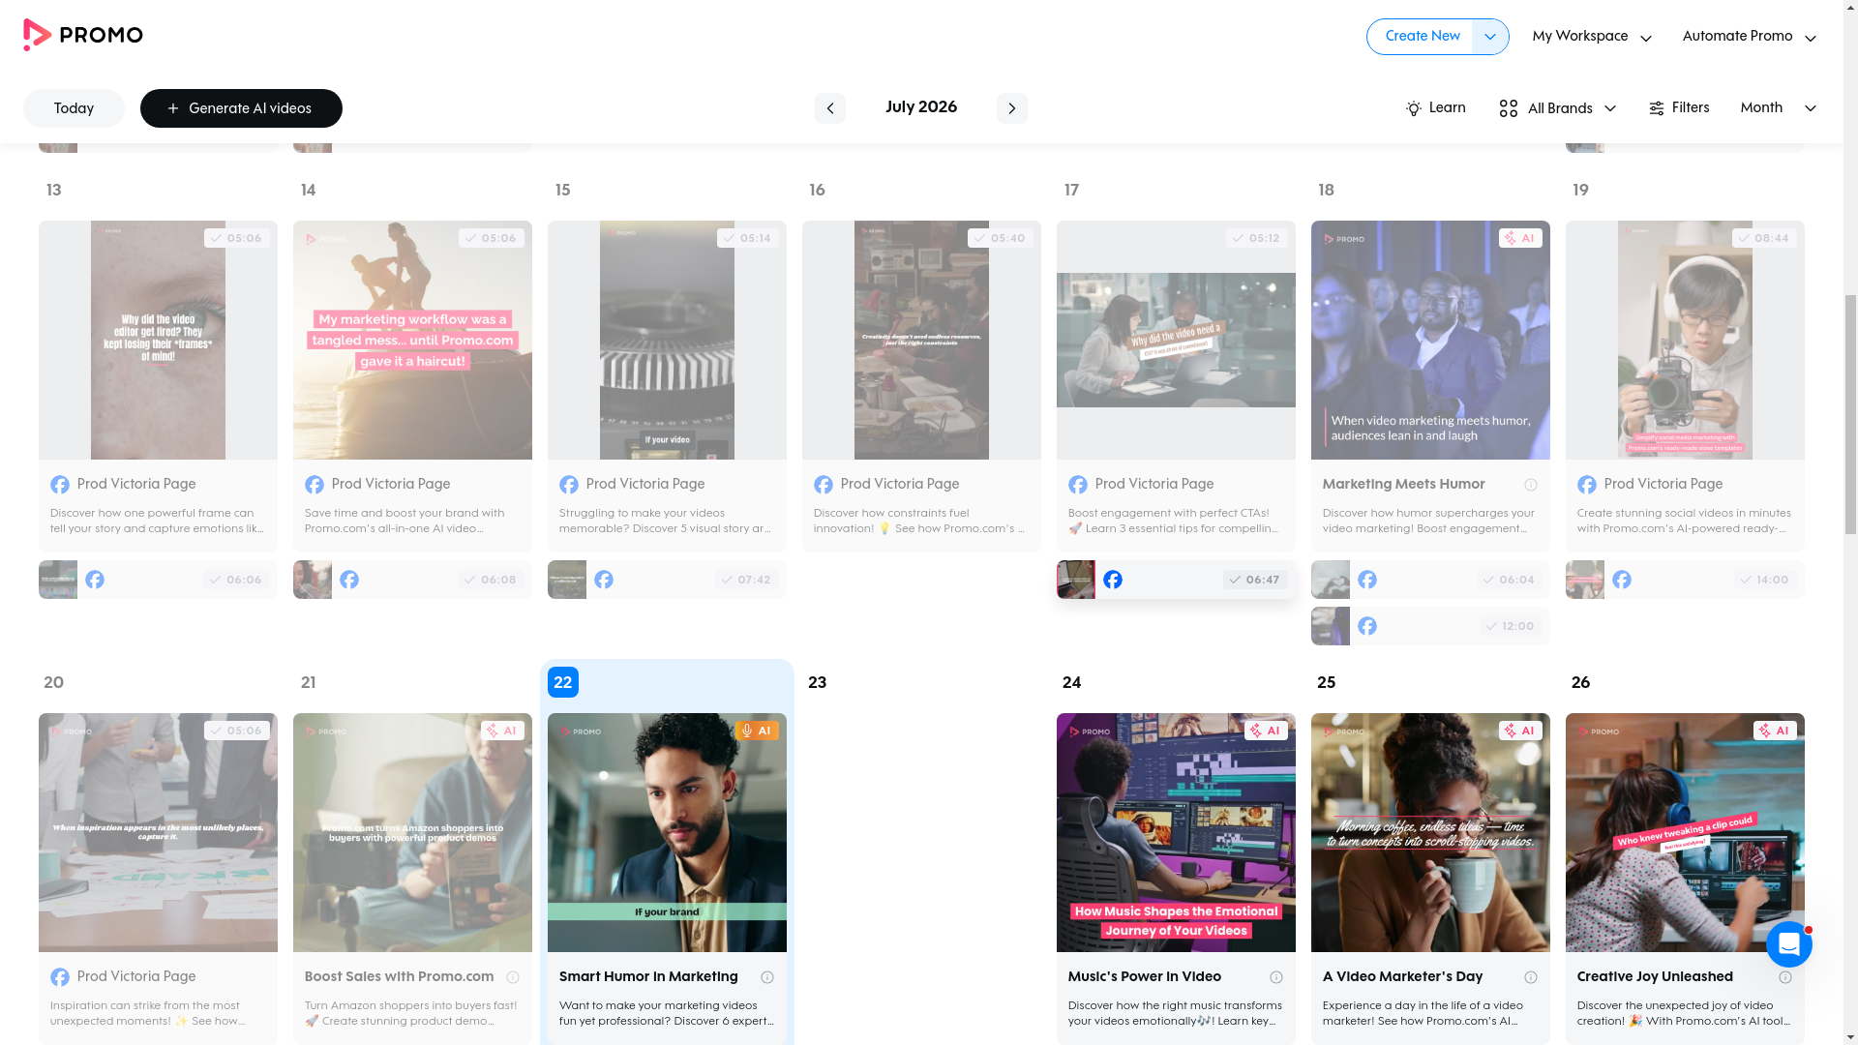Click the 06:47 published status badge

[1254, 580]
